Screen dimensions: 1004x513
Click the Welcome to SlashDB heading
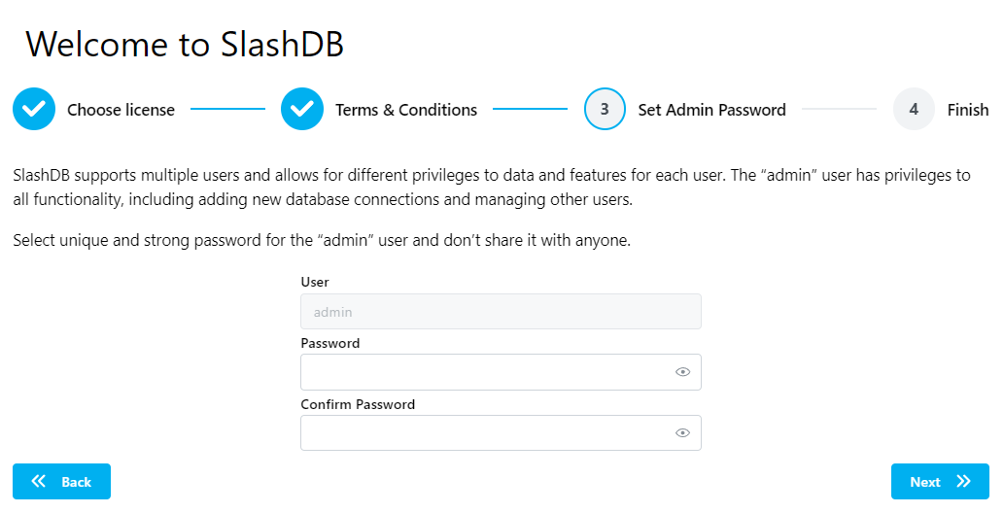point(185,44)
